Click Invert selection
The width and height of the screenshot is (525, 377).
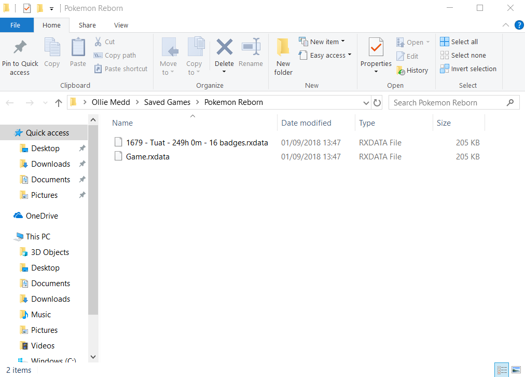click(468, 69)
